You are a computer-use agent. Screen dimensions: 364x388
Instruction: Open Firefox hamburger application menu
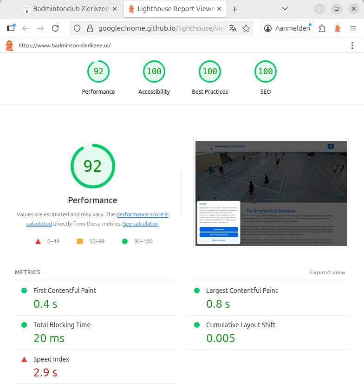[353, 28]
